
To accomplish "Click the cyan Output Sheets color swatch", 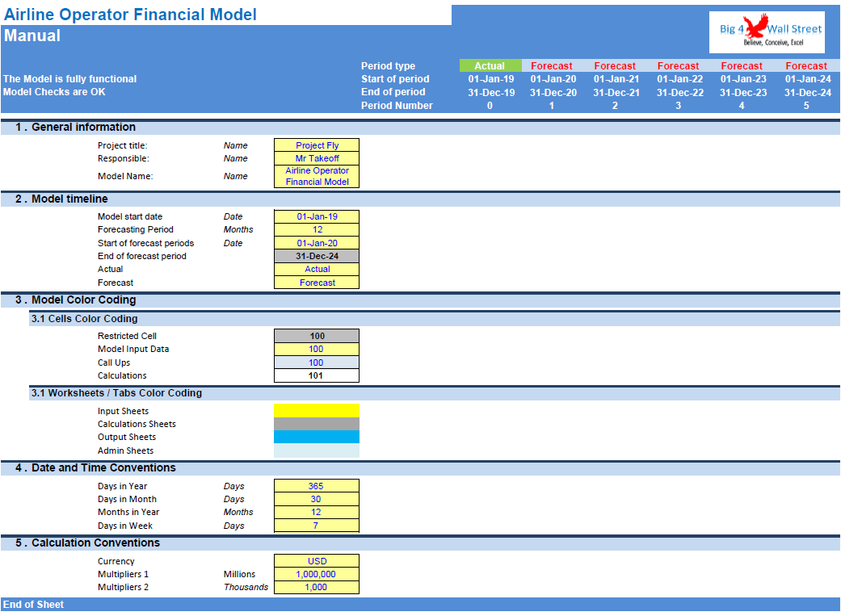I will 316,437.
